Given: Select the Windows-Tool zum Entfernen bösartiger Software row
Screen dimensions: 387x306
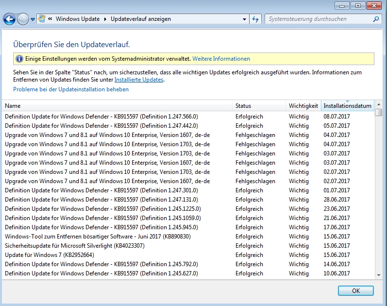Looking at the screenshot, I should (189, 237).
